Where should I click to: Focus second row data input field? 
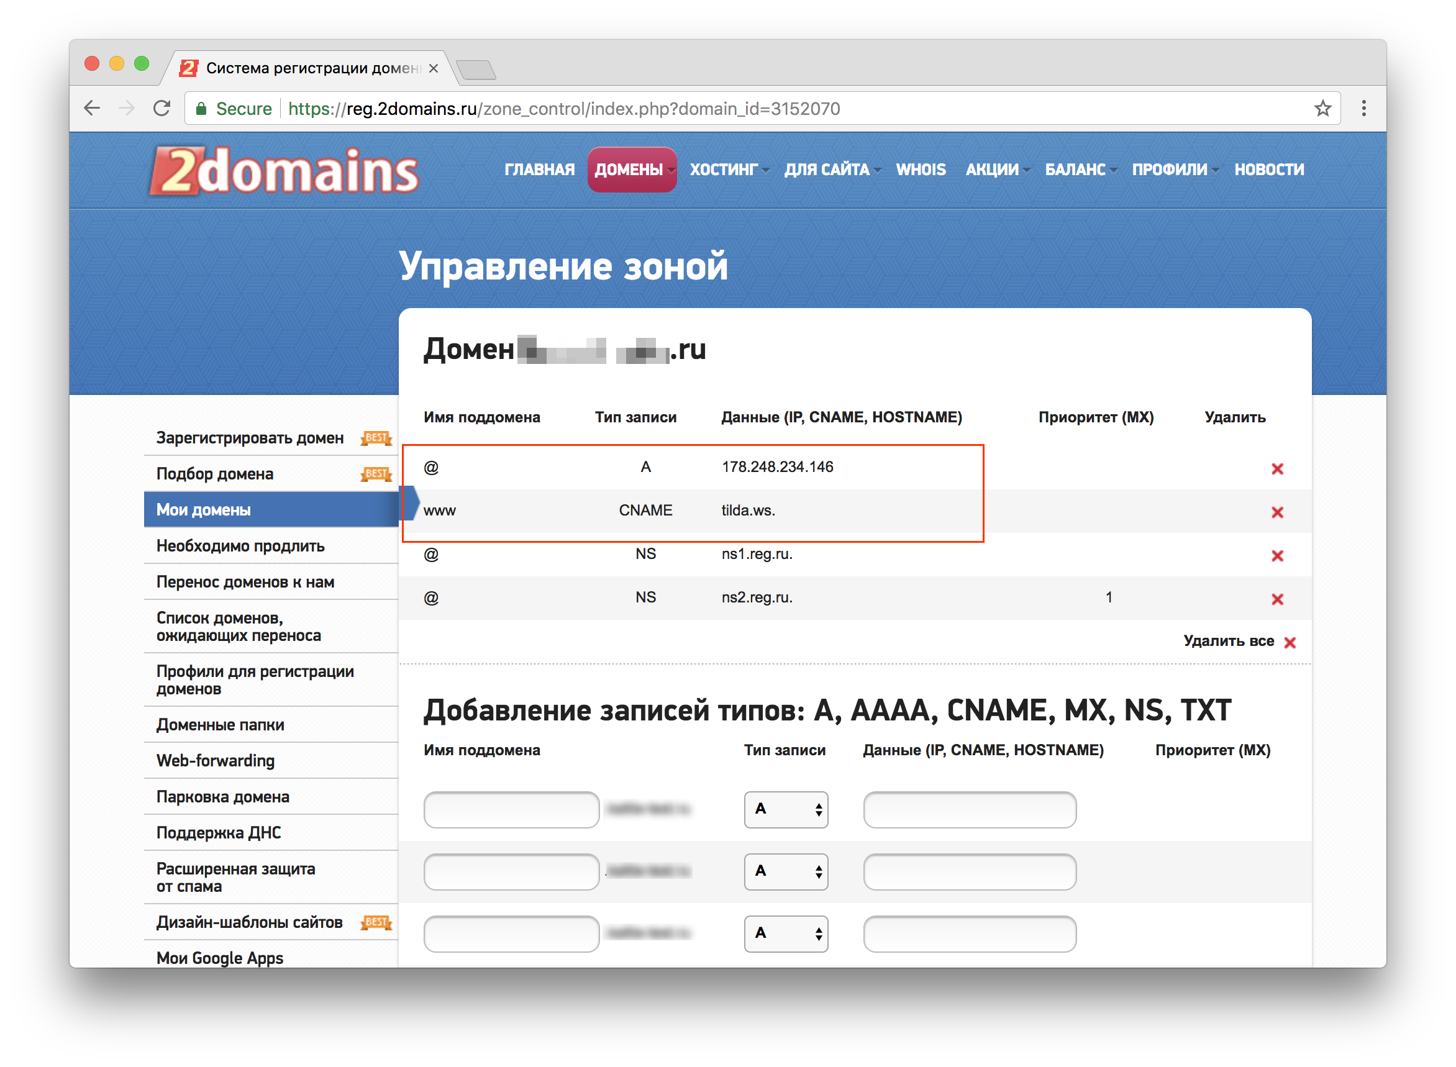tap(969, 871)
